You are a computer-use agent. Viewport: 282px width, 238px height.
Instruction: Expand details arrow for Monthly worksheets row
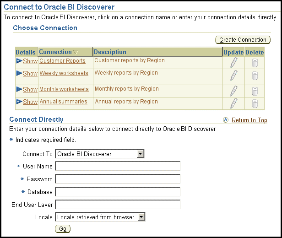(x=19, y=89)
